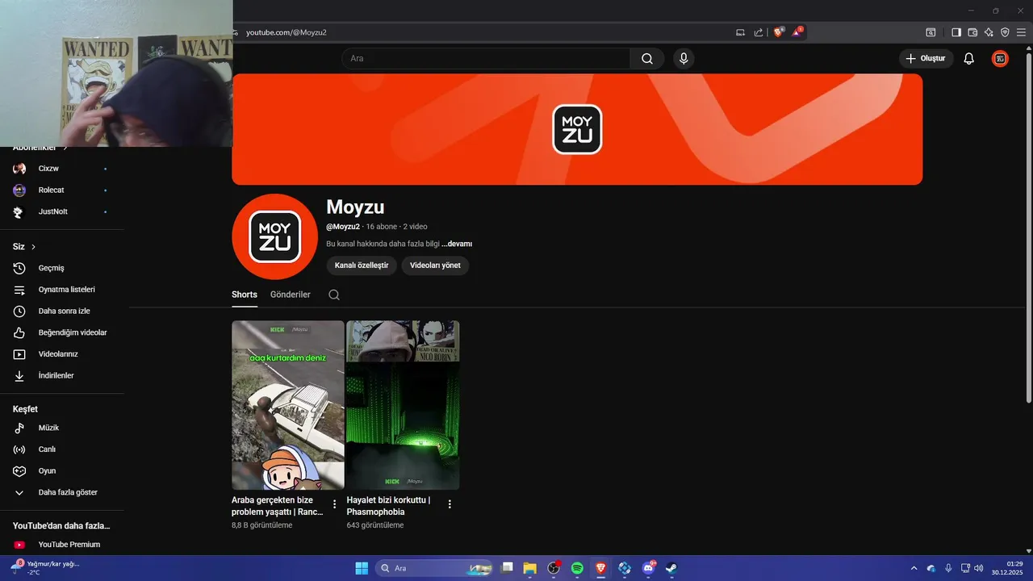1033x581 pixels.
Task: Open Steam from taskbar
Action: [671, 568]
